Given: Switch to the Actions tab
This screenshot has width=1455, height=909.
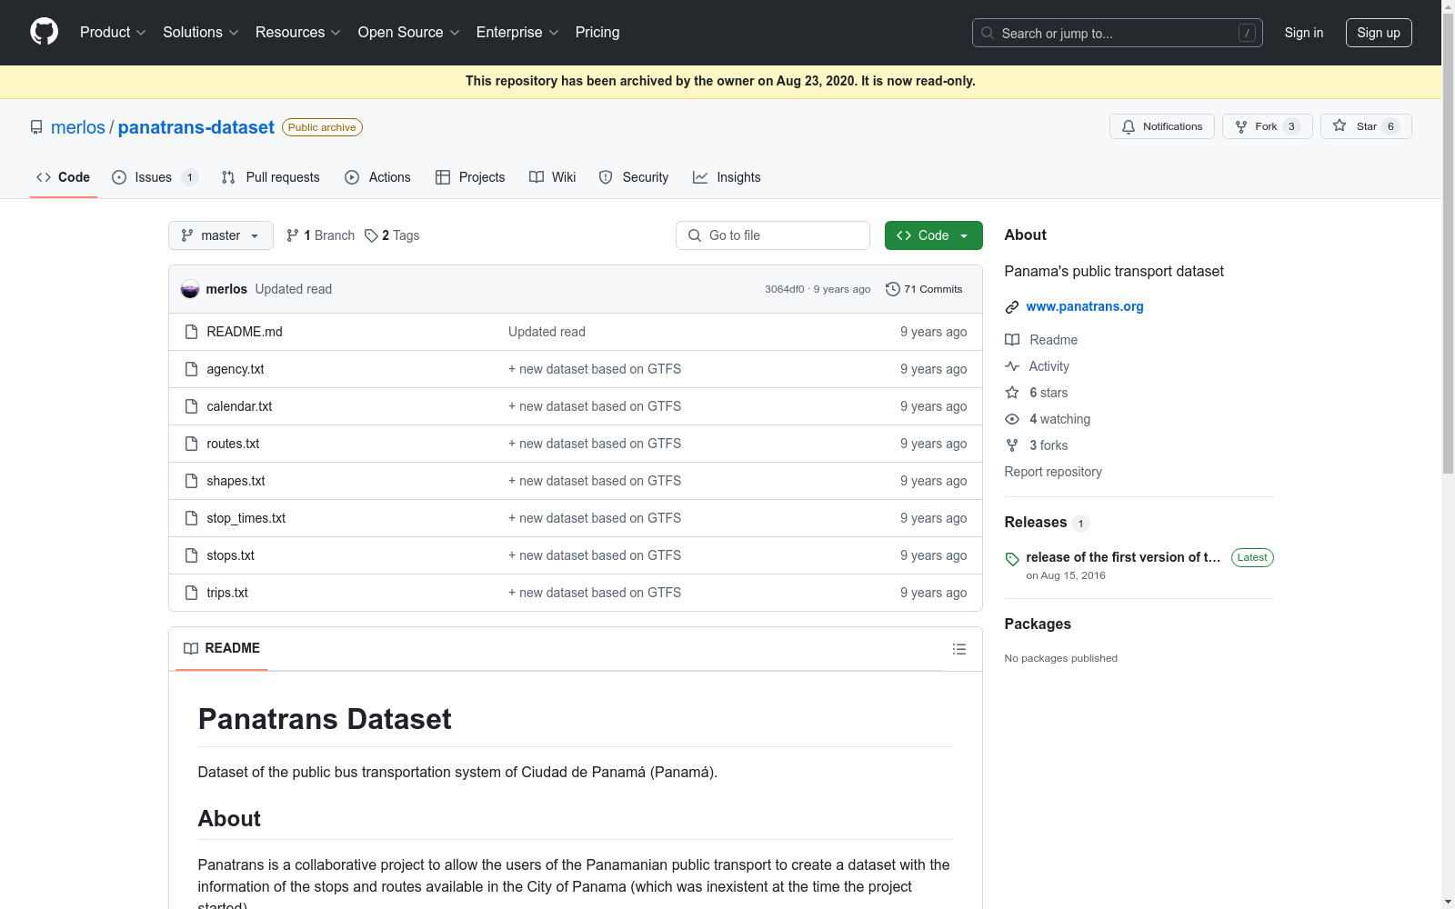Looking at the screenshot, I should tap(377, 177).
